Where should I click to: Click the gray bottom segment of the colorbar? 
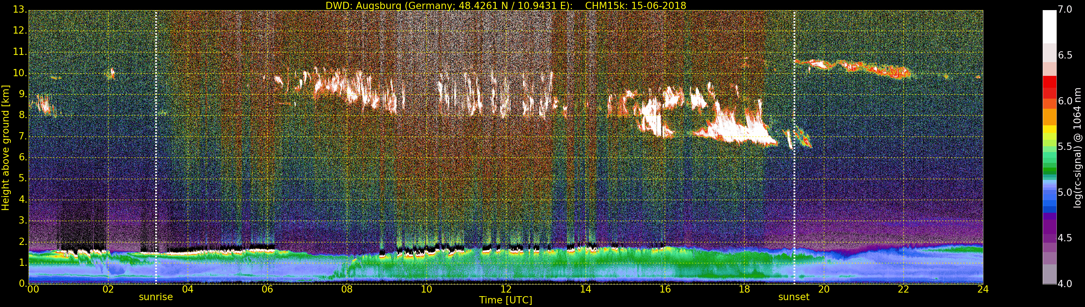(x=1049, y=274)
